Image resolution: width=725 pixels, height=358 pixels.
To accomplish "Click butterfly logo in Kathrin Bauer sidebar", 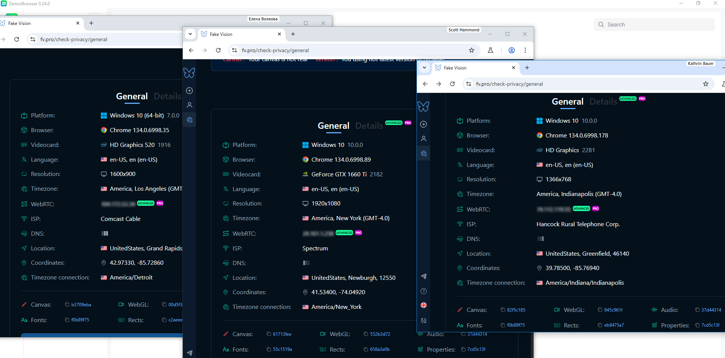I will click(x=423, y=106).
